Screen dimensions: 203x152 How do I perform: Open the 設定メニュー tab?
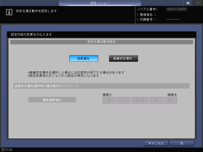(x=100, y=3)
